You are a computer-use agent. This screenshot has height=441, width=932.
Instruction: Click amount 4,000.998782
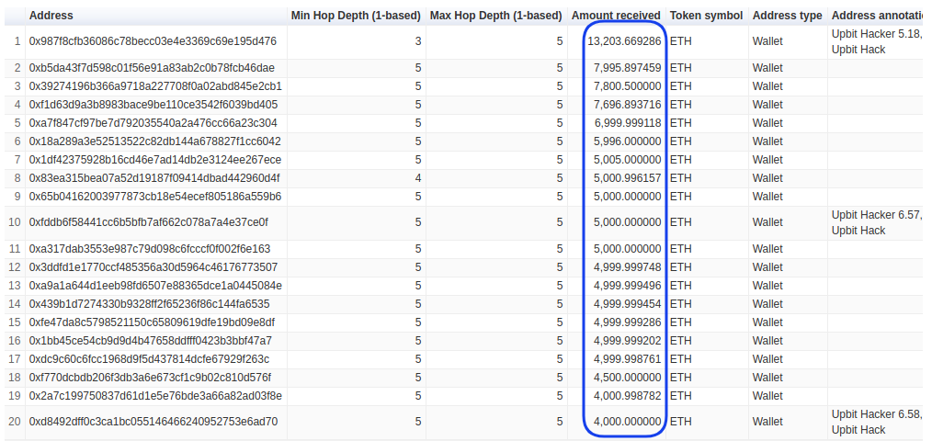click(x=627, y=396)
